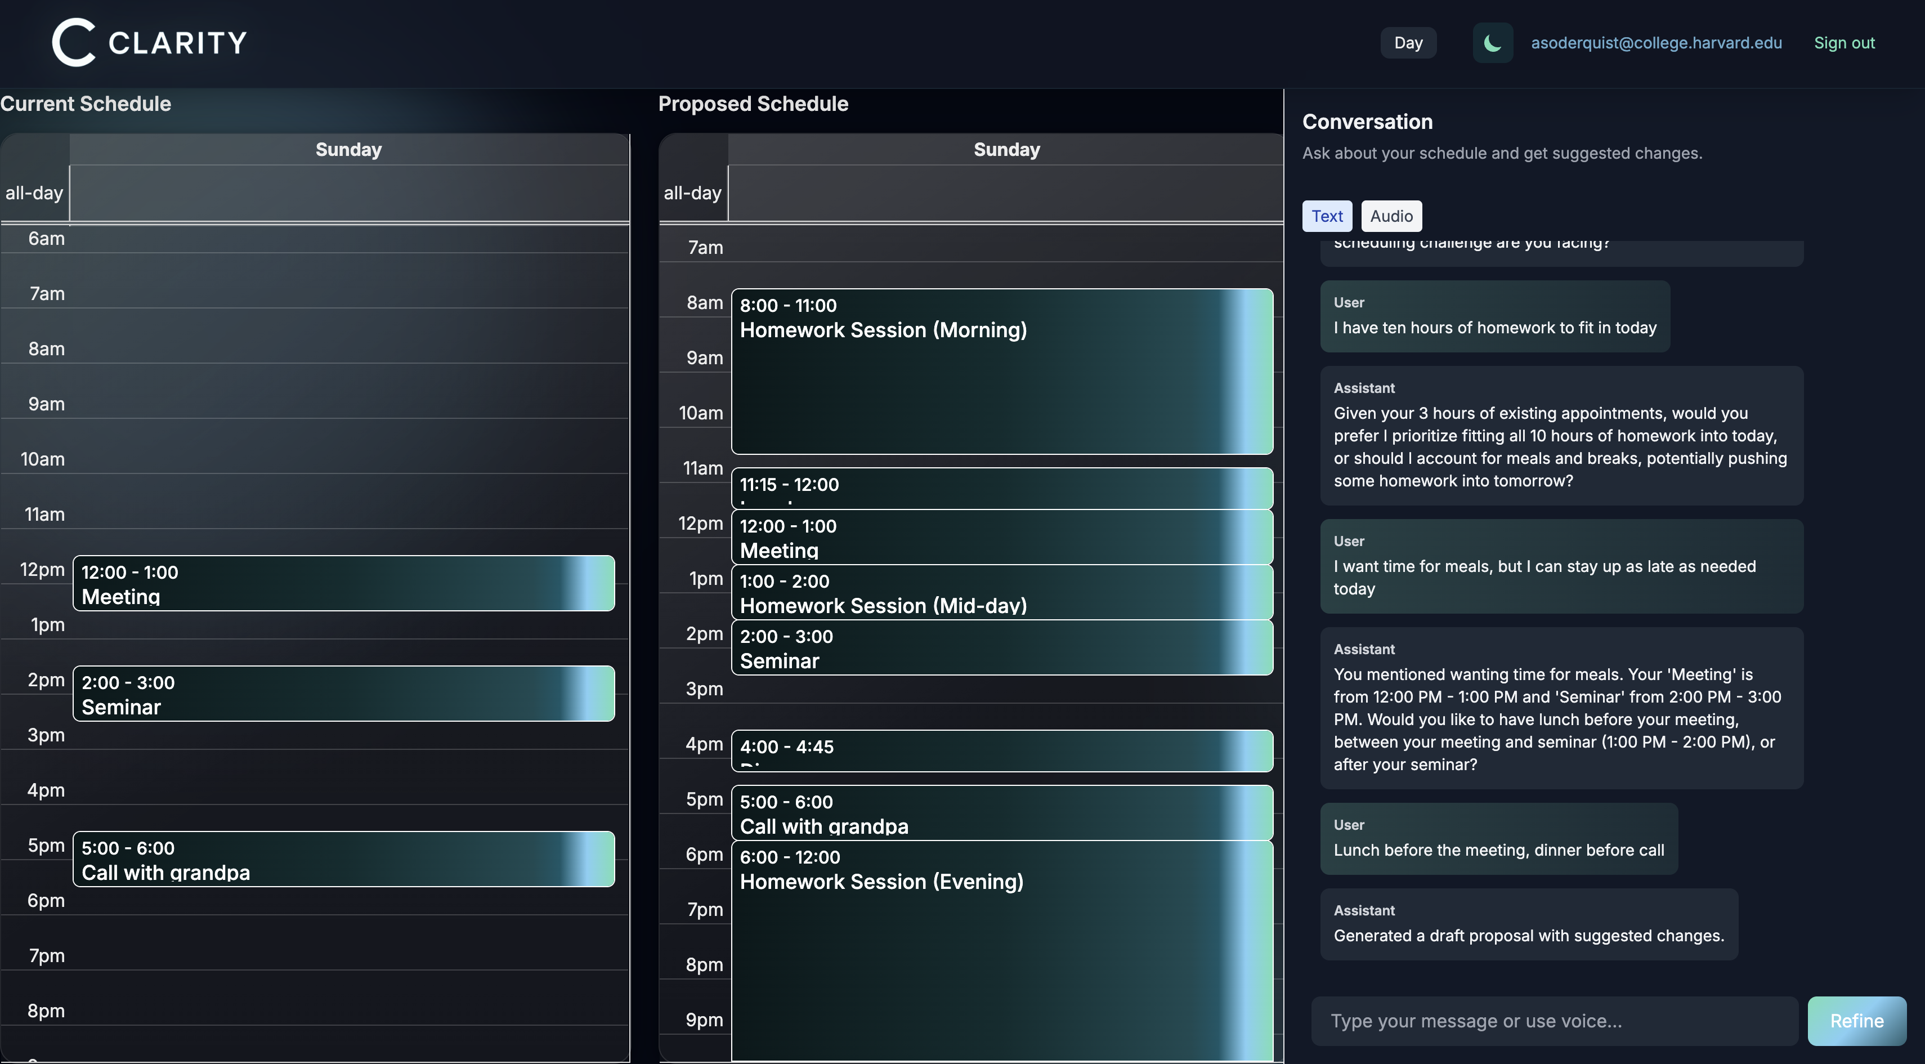The height and width of the screenshot is (1064, 1925).
Task: Select Homework Session (Morning) event
Action: (x=1001, y=372)
